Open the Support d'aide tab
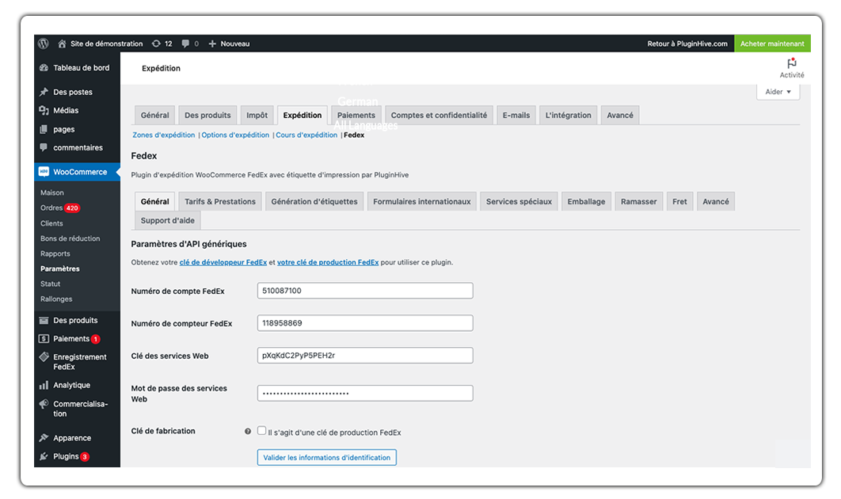841x499 pixels. point(167,220)
